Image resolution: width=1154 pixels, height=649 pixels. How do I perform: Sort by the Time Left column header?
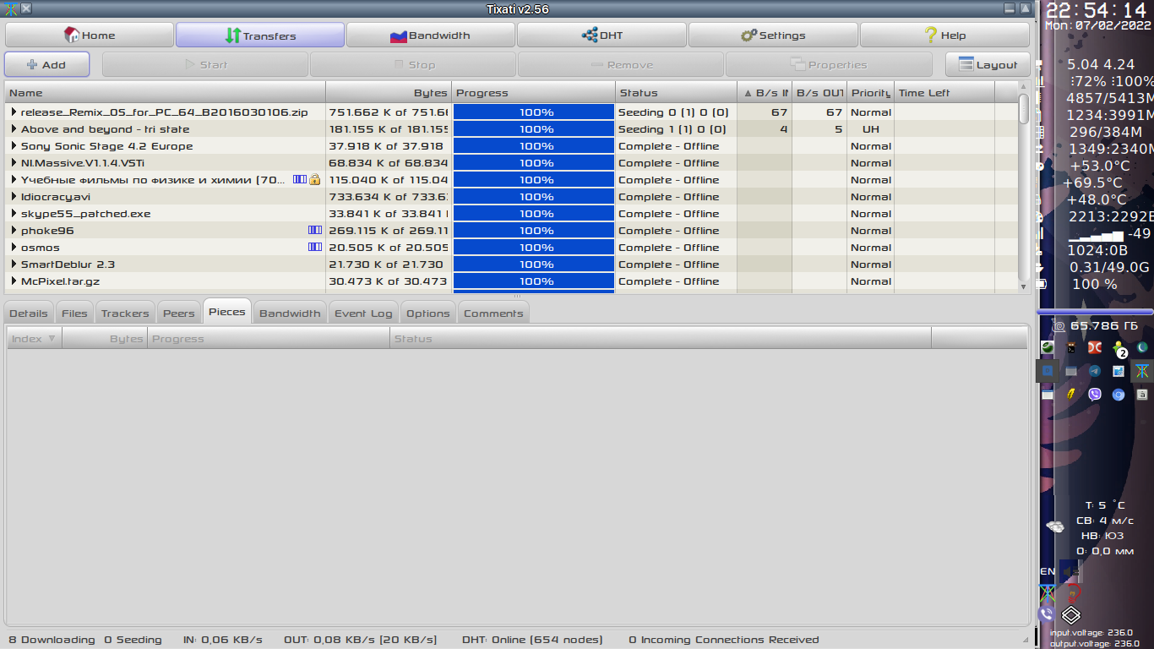(944, 92)
